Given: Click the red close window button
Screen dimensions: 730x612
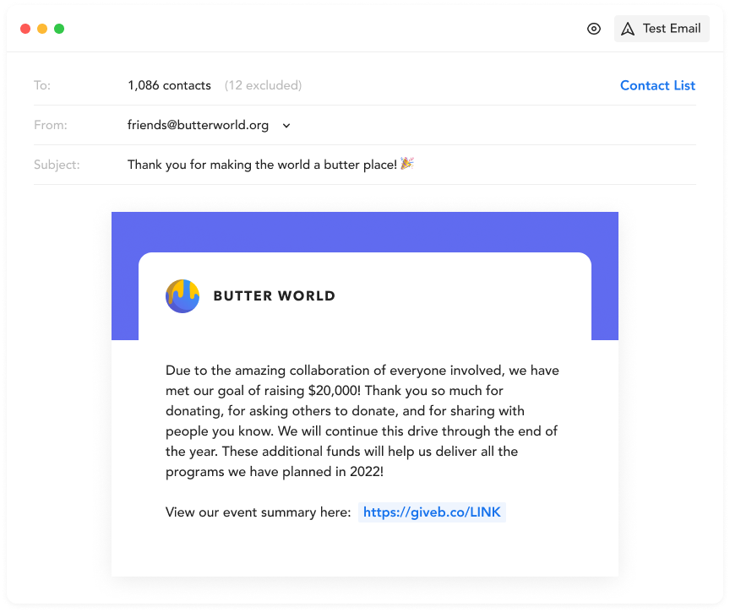Looking at the screenshot, I should [x=25, y=29].
